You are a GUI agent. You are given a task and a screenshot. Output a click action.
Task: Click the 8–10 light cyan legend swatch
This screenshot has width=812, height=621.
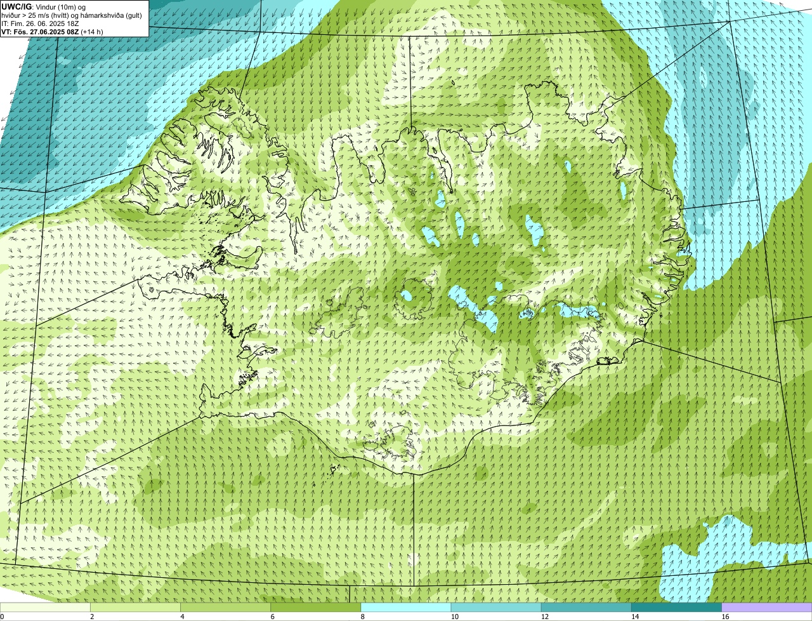coord(406,607)
